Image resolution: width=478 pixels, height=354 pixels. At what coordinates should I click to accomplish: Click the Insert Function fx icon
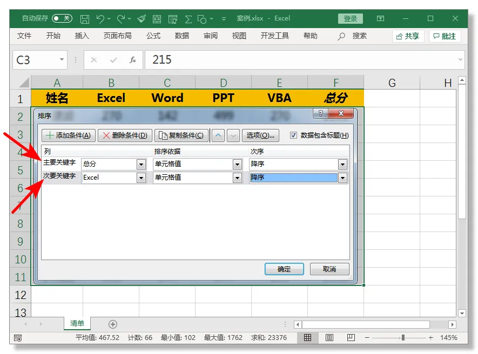pyautogui.click(x=133, y=60)
